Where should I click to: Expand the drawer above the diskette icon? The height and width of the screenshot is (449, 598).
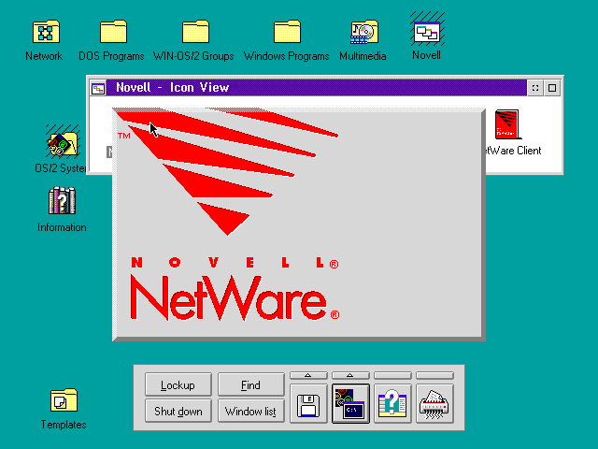coord(308,376)
